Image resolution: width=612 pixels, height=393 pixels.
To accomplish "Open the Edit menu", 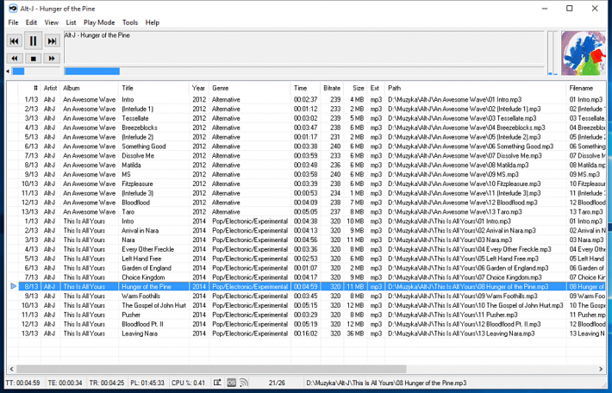I will pos(31,22).
